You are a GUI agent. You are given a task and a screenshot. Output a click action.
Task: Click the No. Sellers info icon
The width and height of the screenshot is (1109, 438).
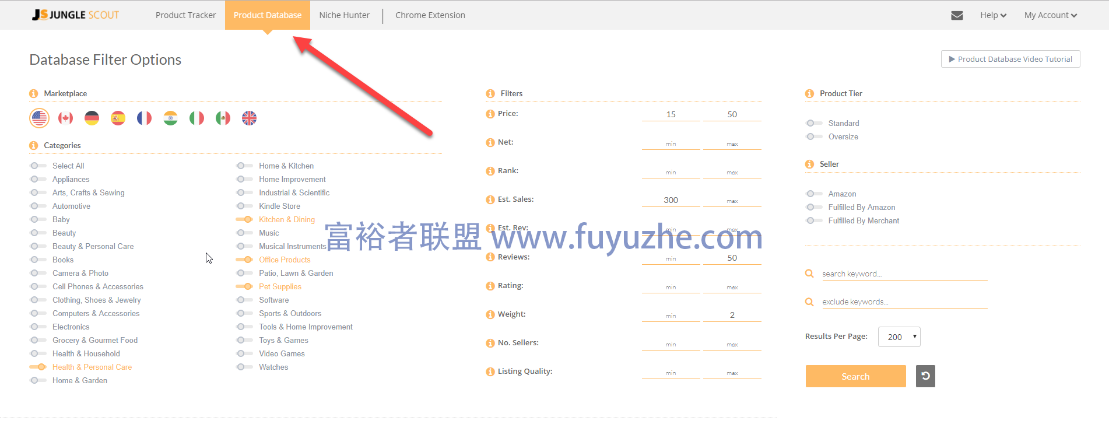(490, 343)
